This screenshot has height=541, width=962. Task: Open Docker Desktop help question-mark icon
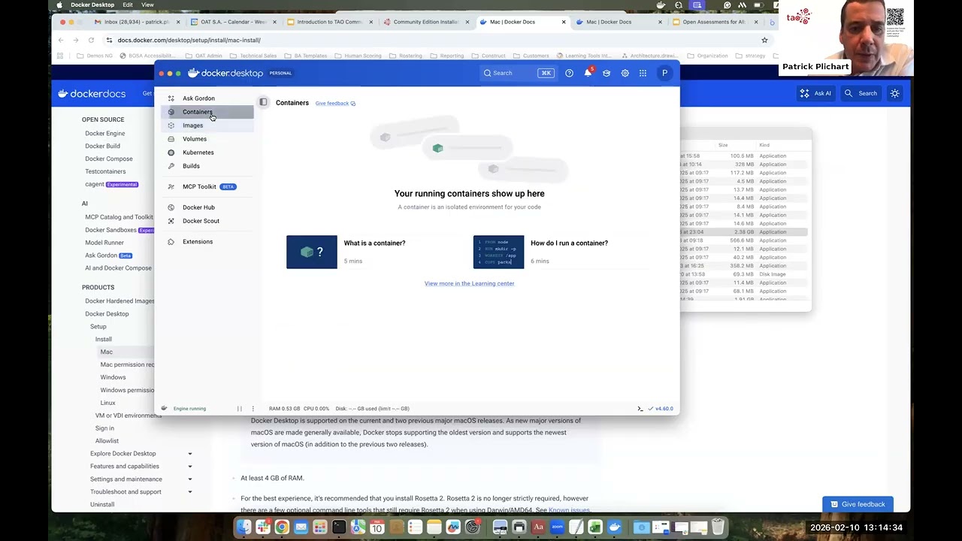569,73
